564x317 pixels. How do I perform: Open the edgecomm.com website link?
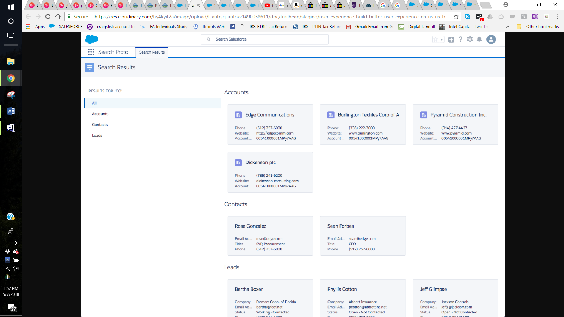[275, 133]
